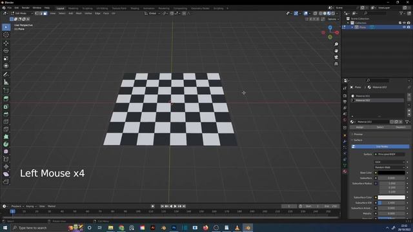This screenshot has height=232, width=413.
Task: Open the Mesh menu in viewport header
Action: 79,13
